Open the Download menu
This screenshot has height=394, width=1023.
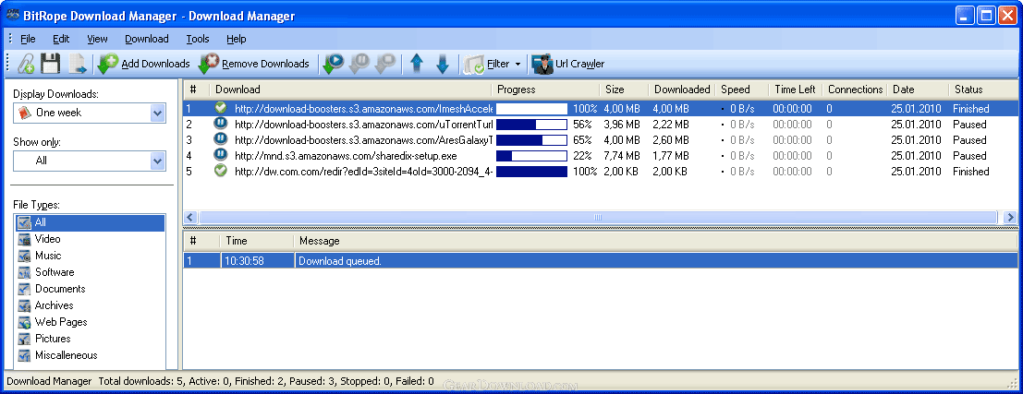(x=147, y=39)
